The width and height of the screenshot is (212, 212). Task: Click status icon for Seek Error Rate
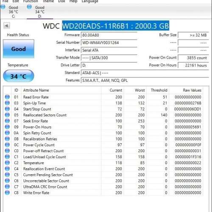click(7, 121)
